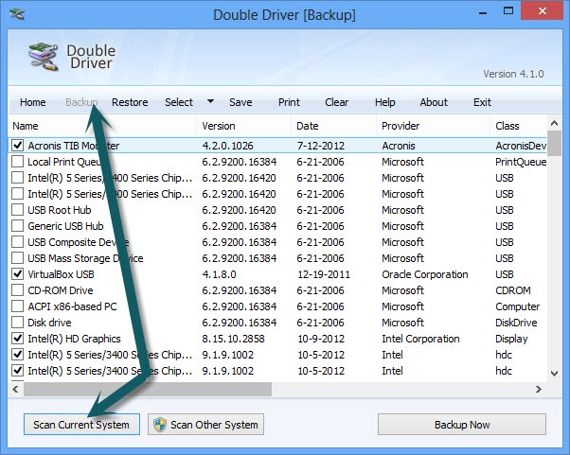This screenshot has height=455, width=570.
Task: Click the horizontal scrollbar thumb
Action: pos(148,390)
